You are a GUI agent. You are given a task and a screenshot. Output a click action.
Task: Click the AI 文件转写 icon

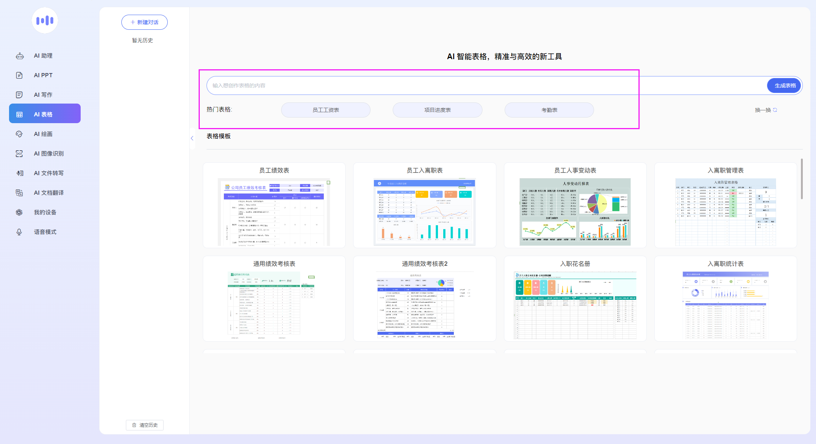pos(20,173)
